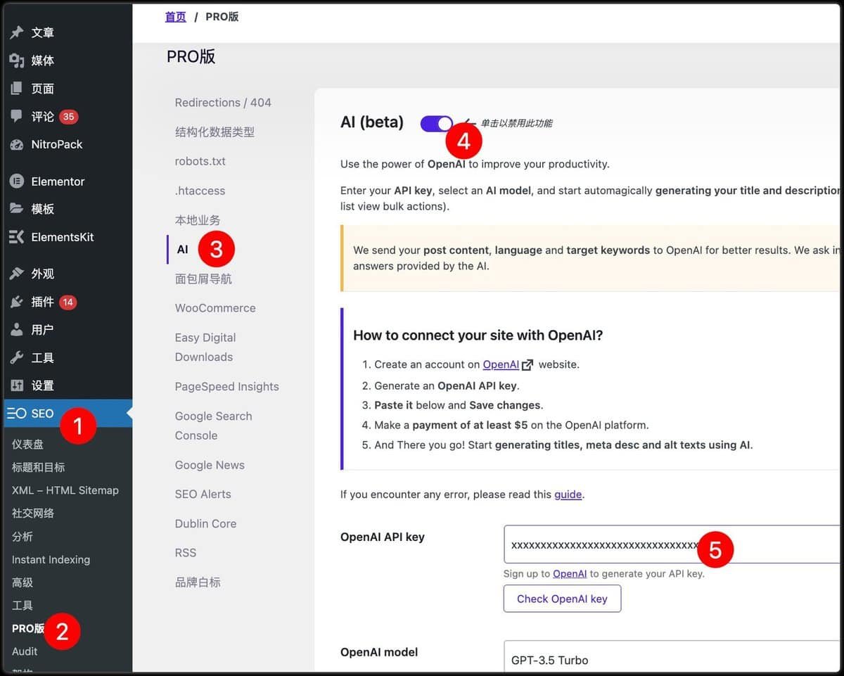The image size is (844, 676).
Task: Open Instant Indexing submenu item
Action: pyautogui.click(x=51, y=560)
